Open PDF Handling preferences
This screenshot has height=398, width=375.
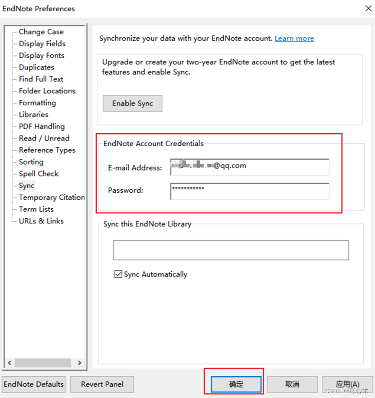pyautogui.click(x=42, y=126)
